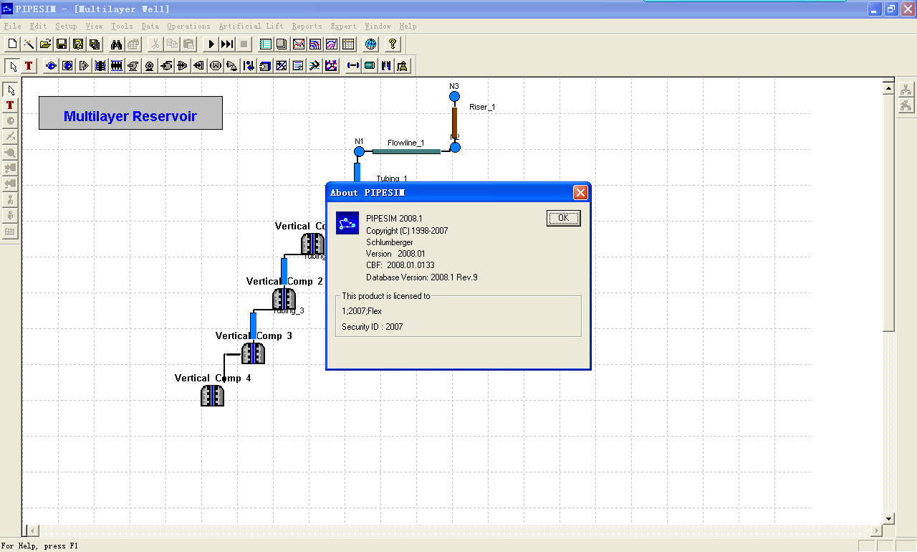Select node N3 on the canvas

tap(454, 96)
